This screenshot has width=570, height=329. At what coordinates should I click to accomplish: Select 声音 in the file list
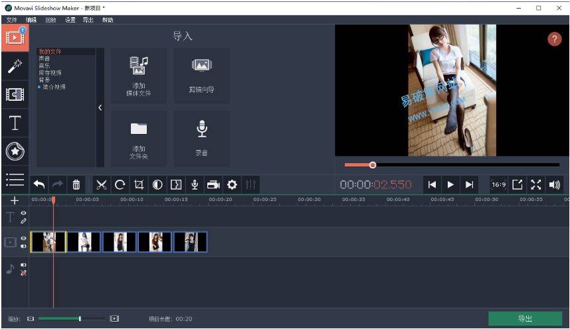tap(45, 58)
